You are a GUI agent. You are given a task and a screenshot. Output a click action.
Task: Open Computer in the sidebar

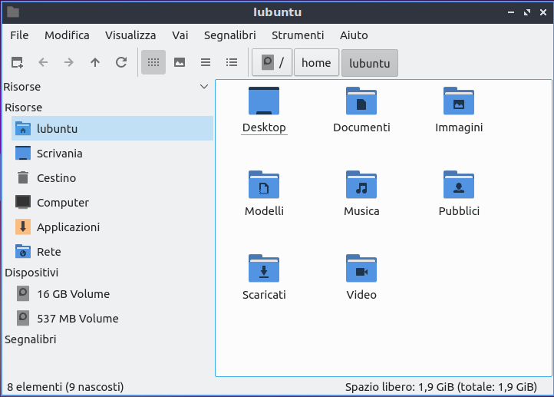pyautogui.click(x=112, y=202)
